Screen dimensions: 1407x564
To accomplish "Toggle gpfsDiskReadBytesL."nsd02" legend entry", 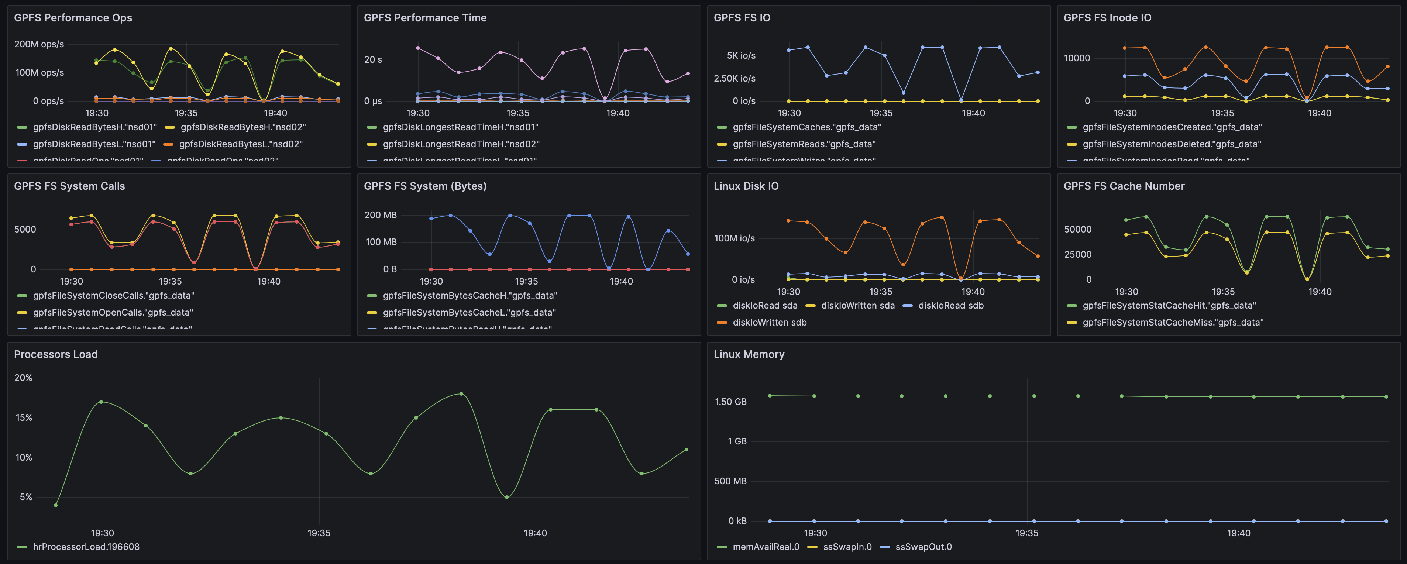I will (240, 144).
